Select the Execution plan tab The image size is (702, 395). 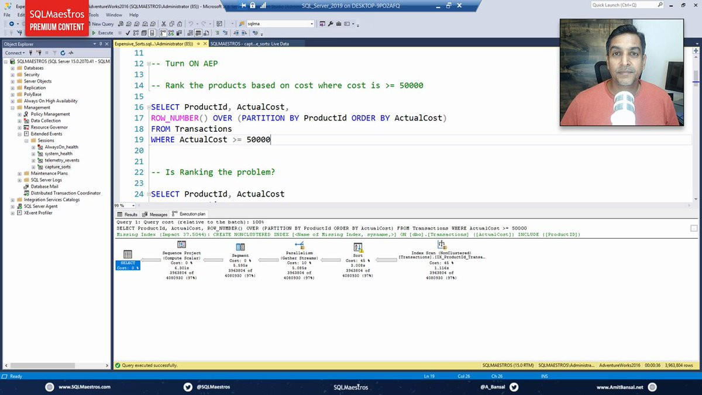click(188, 214)
